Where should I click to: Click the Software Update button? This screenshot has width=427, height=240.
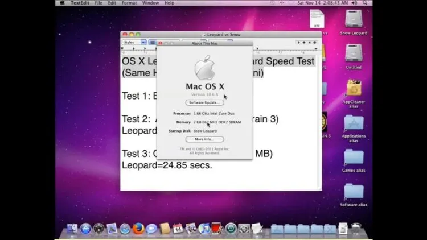click(x=204, y=102)
